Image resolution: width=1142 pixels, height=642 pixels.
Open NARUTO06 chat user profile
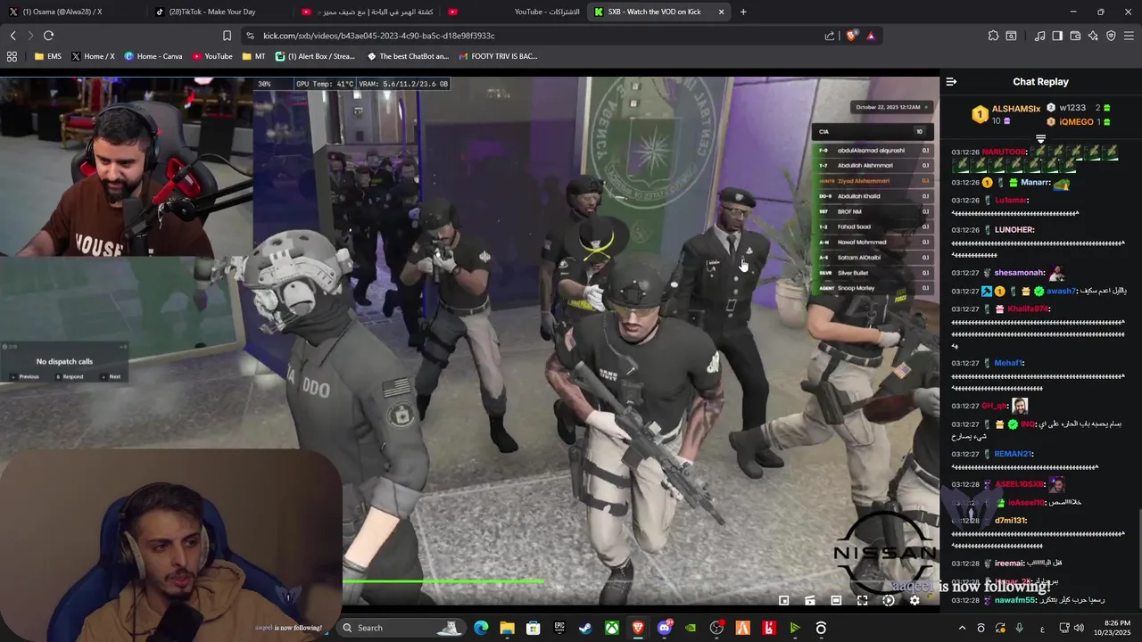pyautogui.click(x=1005, y=152)
